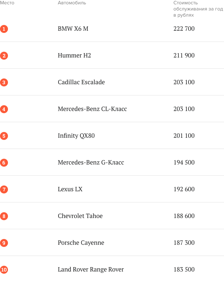Click the orange number 7 badge
Image resolution: width=224 pixels, height=282 pixels.
(x=4, y=189)
